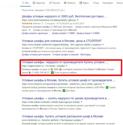Expand arrow next to mebhome.ru breadcrumb
Image resolution: width=123 pixels, height=125 pixels.
coord(82,120)
